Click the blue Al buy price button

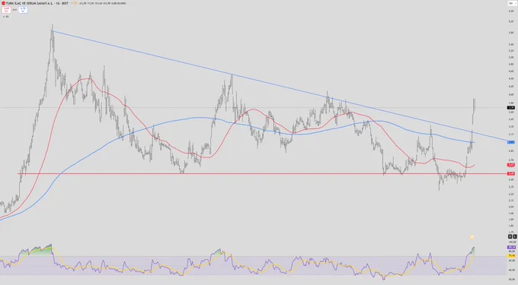click(23, 10)
